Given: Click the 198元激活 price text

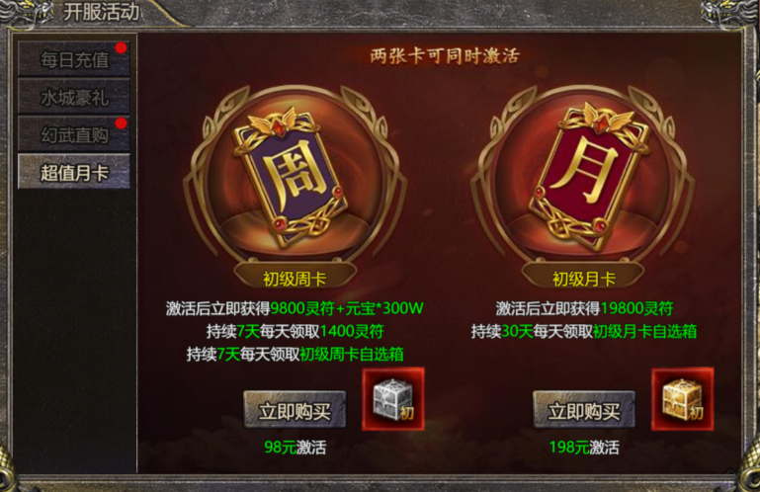Looking at the screenshot, I should click(x=584, y=447).
